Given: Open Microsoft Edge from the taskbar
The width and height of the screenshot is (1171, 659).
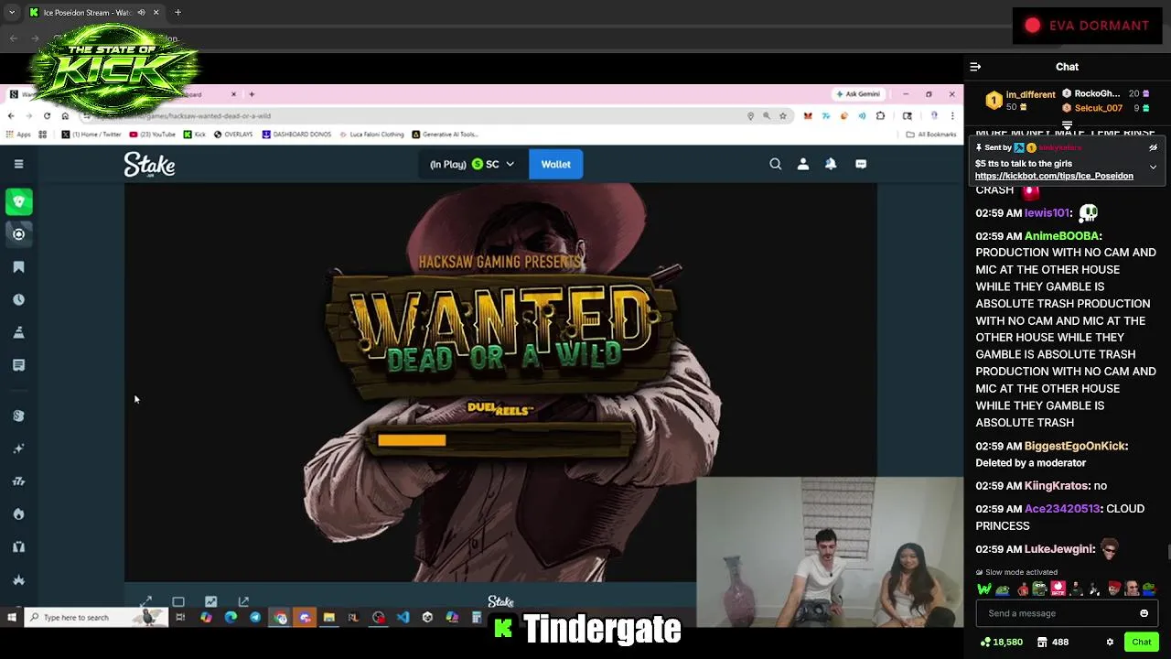Looking at the screenshot, I should (231, 618).
